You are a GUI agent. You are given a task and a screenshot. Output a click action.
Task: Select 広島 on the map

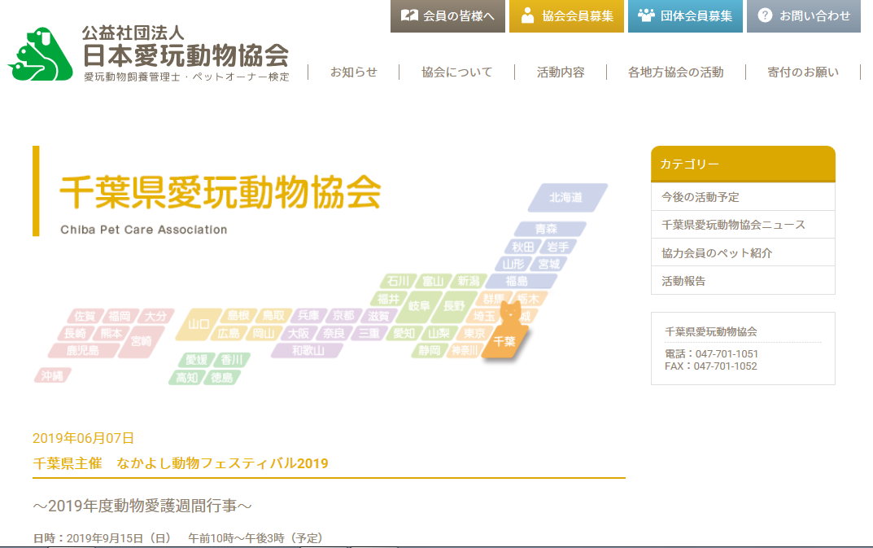point(229,333)
